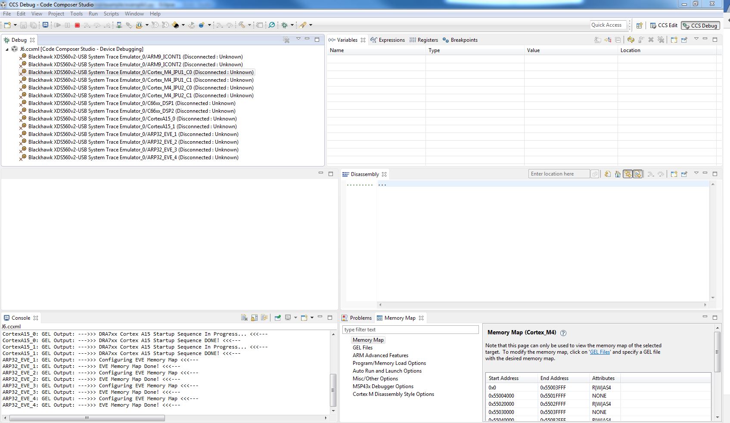This screenshot has width=730, height=423.
Task: Toggle Scroll Lock in Console toolbar
Action: (255, 318)
